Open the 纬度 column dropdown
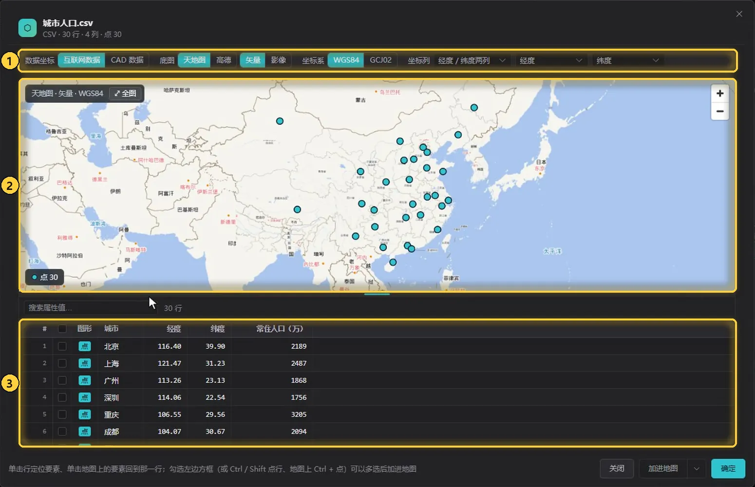The image size is (755, 487). coord(628,60)
